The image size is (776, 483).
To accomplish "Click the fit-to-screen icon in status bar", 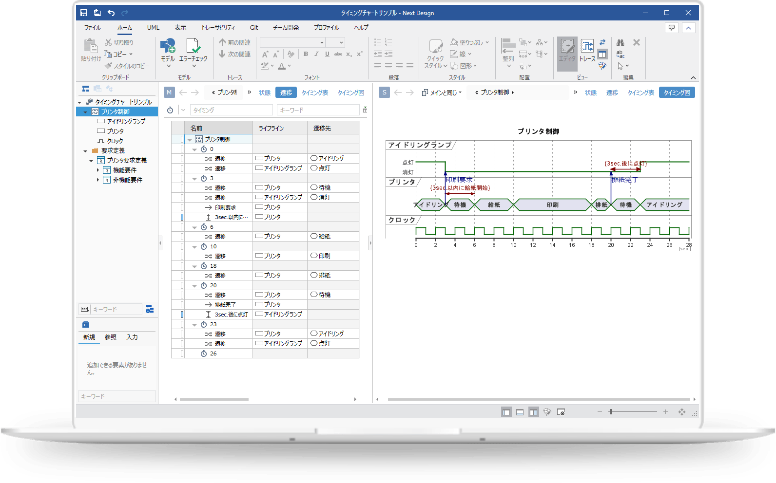I will (x=681, y=412).
